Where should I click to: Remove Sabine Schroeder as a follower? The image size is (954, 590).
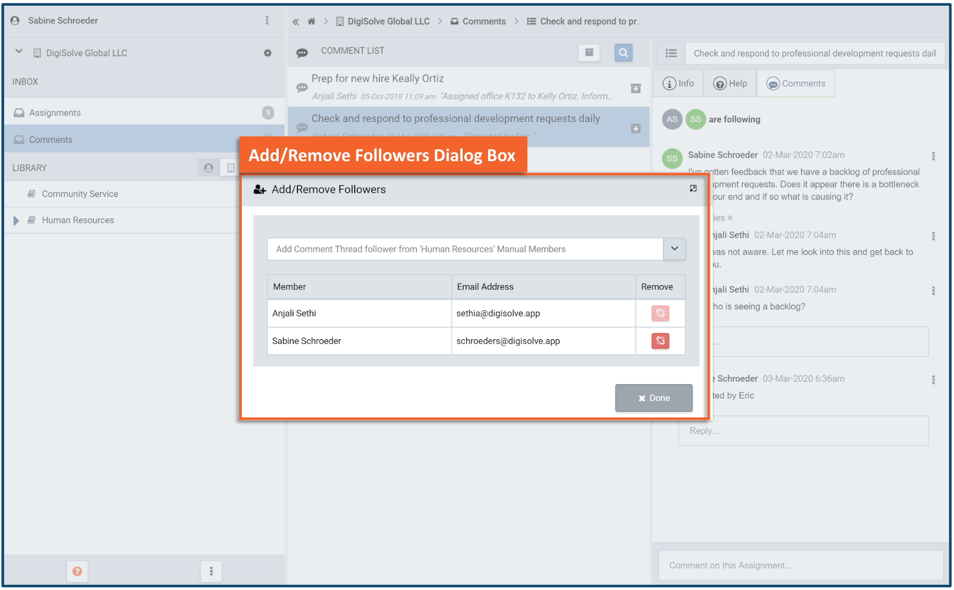[x=660, y=341]
